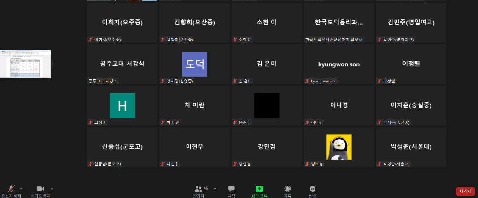Select the shared screen thumbnail on the left
478x198 pixels.
pos(25,64)
